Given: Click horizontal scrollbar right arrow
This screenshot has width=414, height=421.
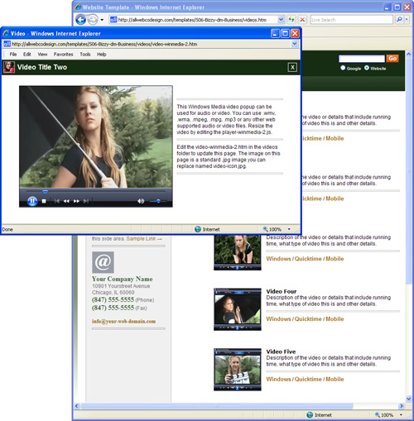Looking at the screenshot, I should tap(402, 406).
